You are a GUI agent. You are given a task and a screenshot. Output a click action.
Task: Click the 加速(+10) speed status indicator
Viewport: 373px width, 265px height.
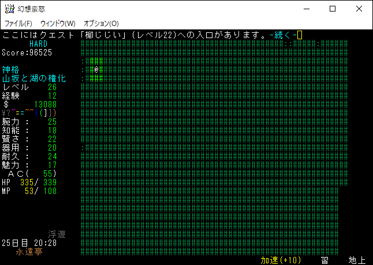pyautogui.click(x=281, y=260)
